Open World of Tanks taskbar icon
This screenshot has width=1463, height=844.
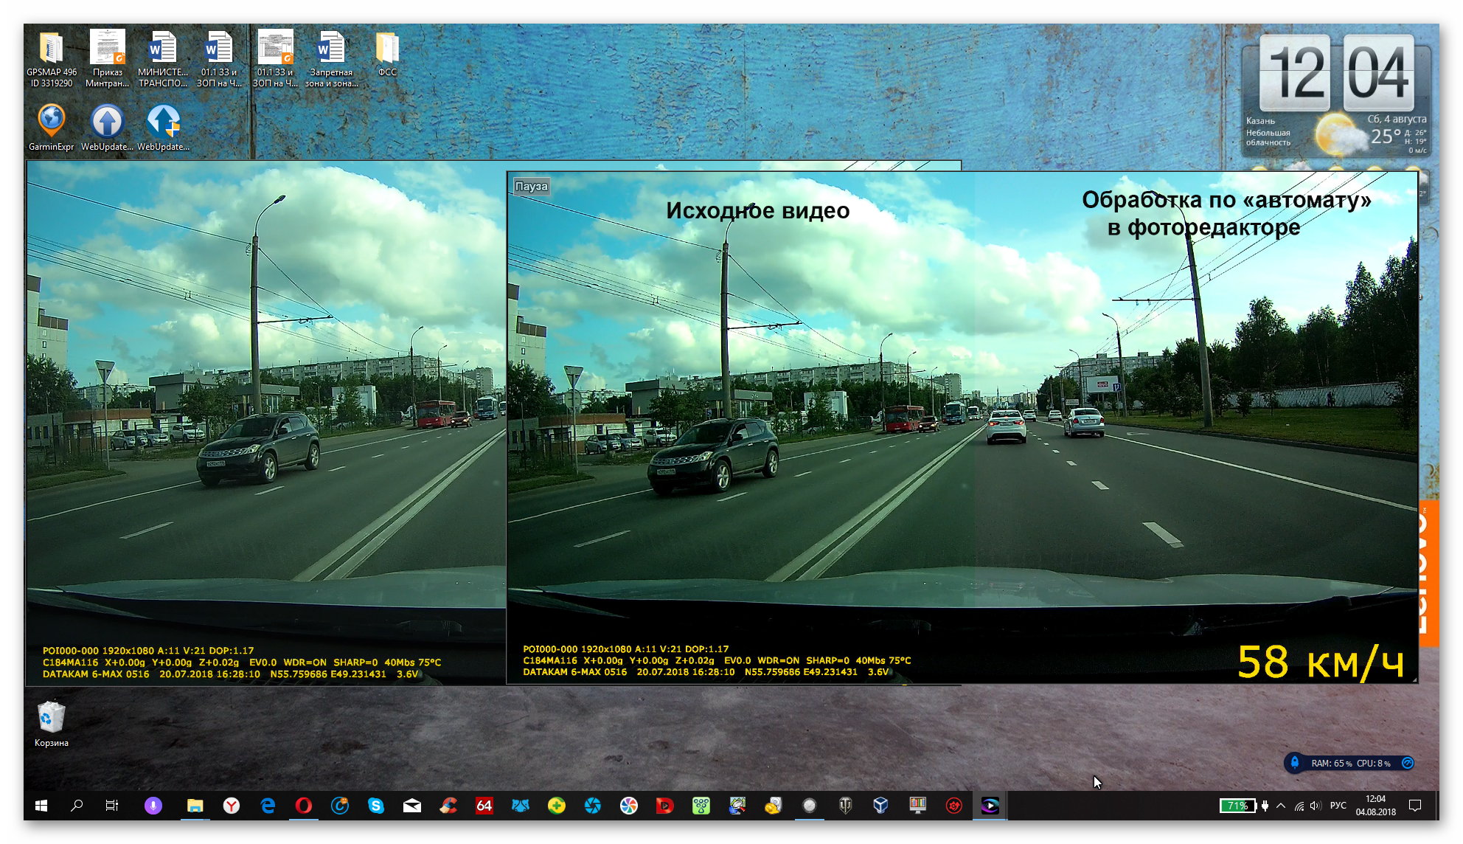(845, 806)
